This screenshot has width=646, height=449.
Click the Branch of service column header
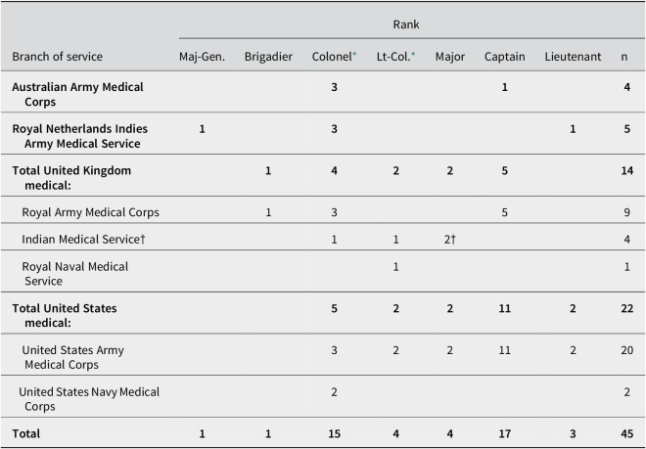point(58,57)
